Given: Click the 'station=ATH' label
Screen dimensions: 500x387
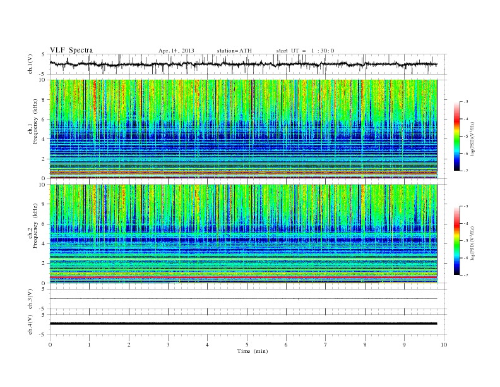Looking at the screenshot, I should click(x=234, y=51).
